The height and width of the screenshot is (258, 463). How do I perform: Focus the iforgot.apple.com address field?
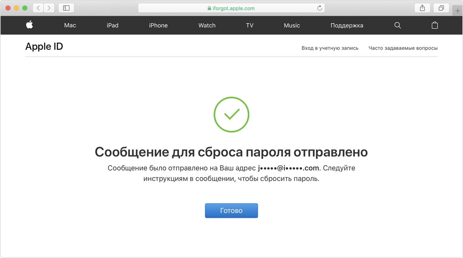(x=231, y=8)
